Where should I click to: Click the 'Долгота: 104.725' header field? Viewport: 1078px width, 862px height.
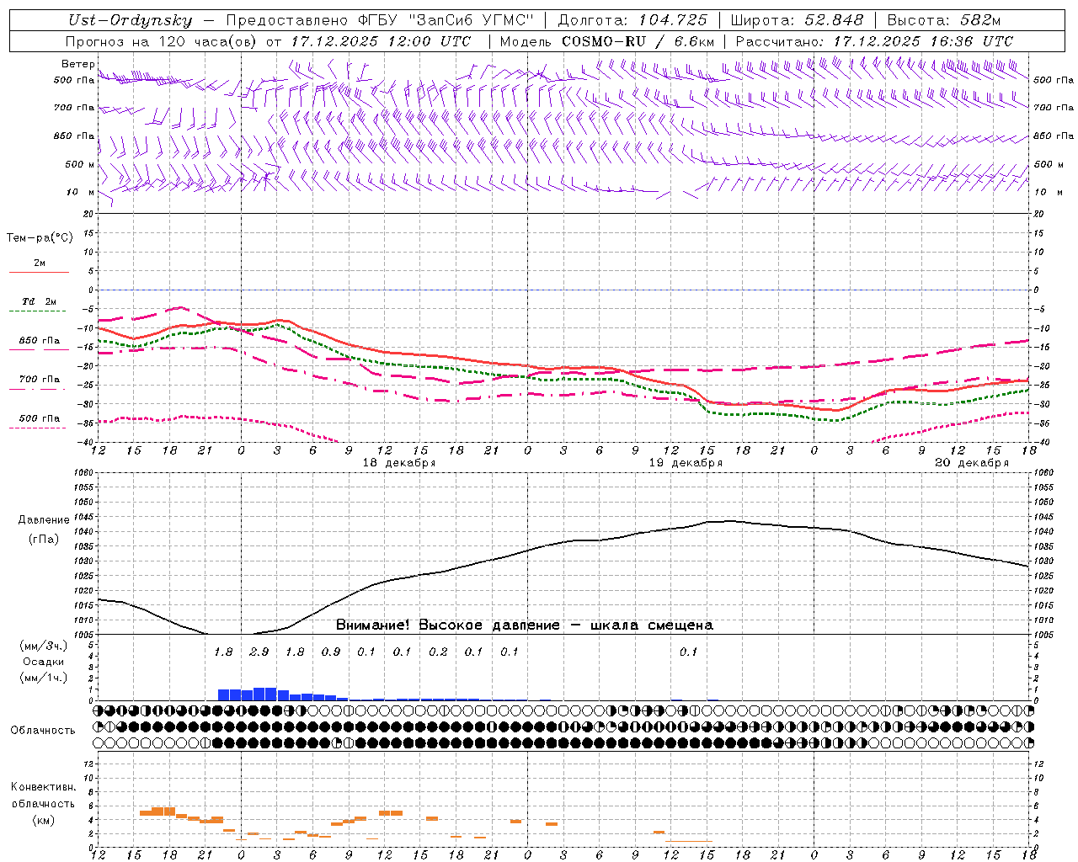[x=632, y=20]
